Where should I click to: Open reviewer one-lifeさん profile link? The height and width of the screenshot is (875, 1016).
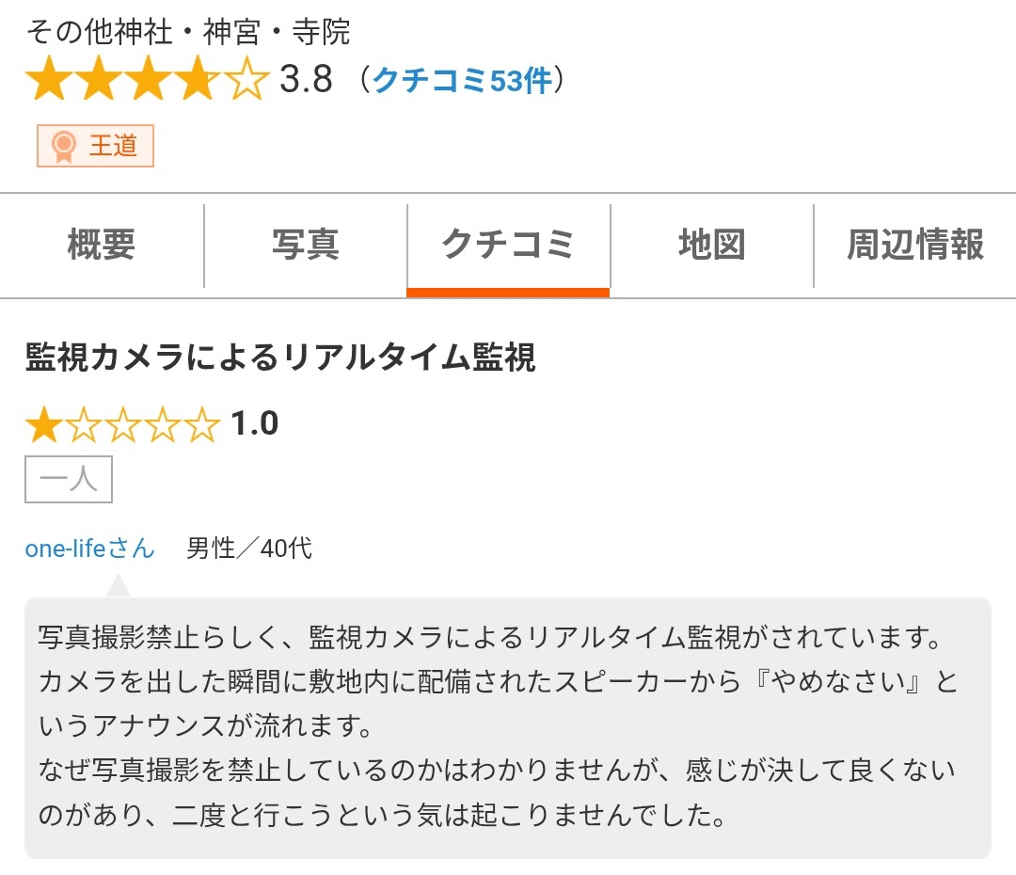point(89,548)
